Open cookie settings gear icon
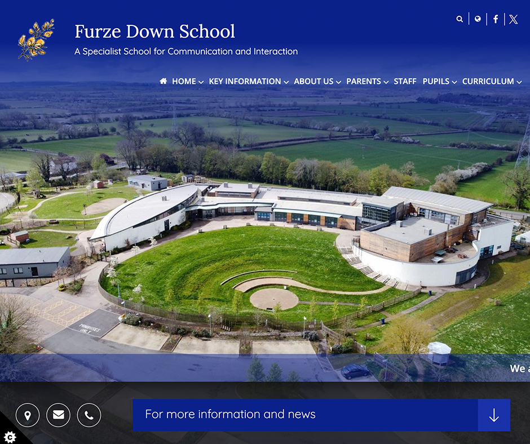Screen dimensions: 530x444 [x=10, y=436]
